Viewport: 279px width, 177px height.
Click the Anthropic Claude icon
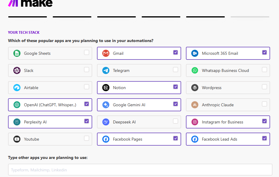(195, 105)
